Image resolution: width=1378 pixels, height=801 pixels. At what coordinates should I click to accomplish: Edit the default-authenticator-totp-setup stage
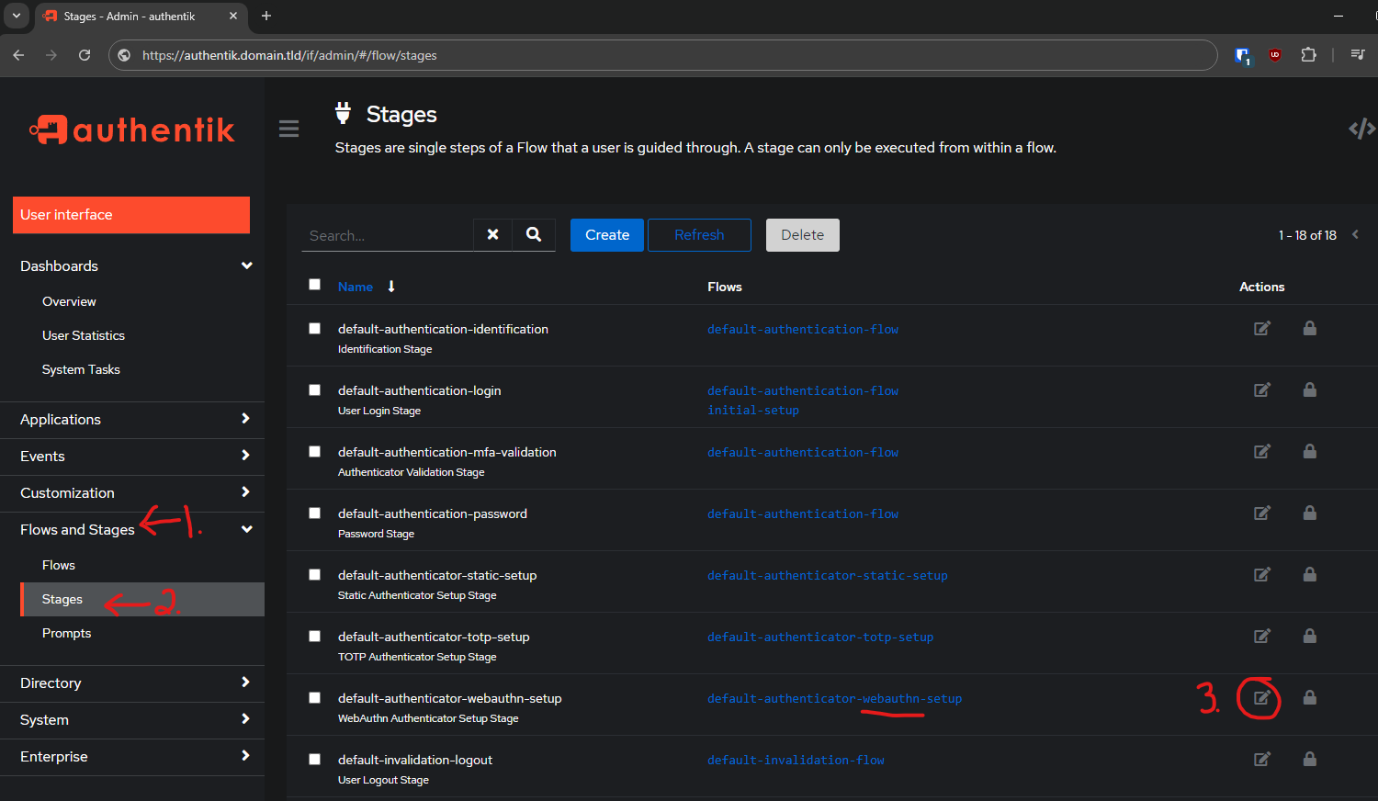click(1262, 636)
